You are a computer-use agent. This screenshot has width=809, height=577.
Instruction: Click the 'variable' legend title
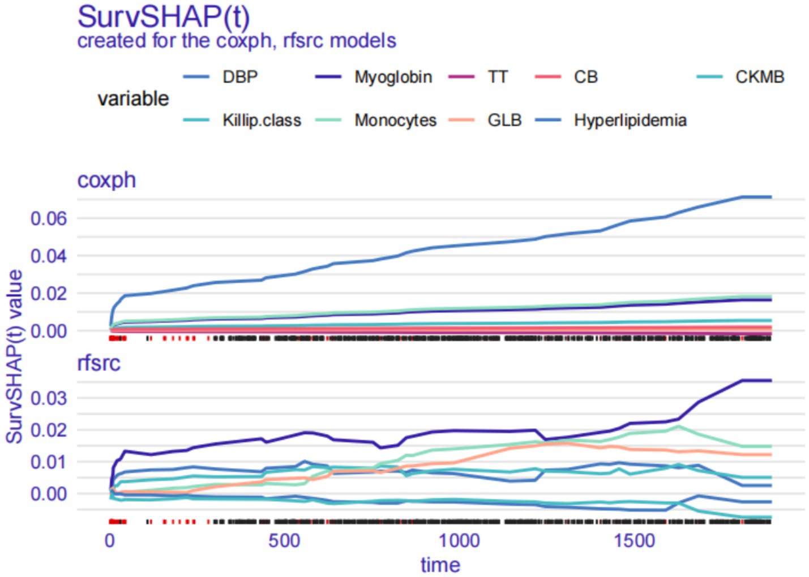tap(133, 98)
